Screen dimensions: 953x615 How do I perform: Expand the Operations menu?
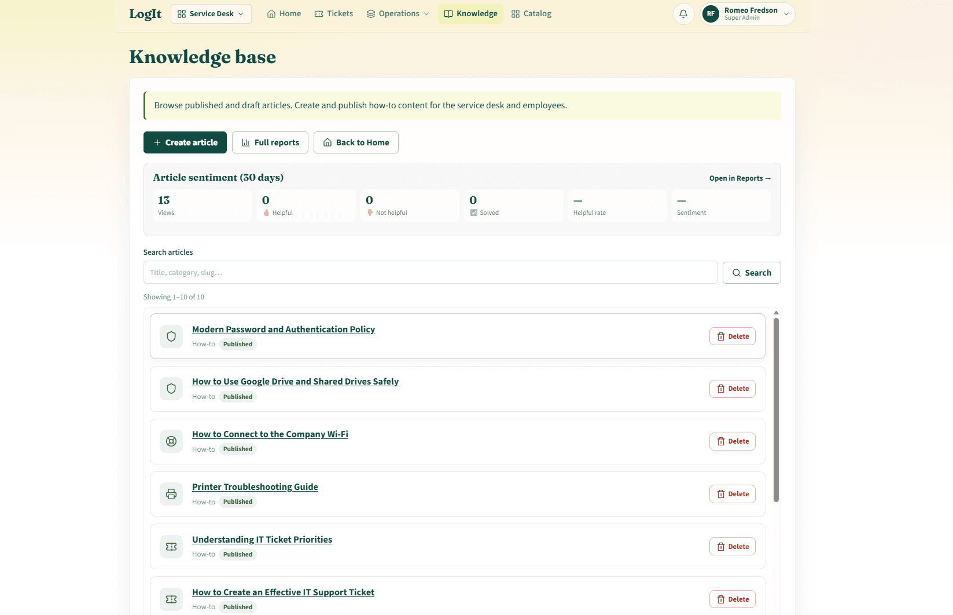[398, 14]
